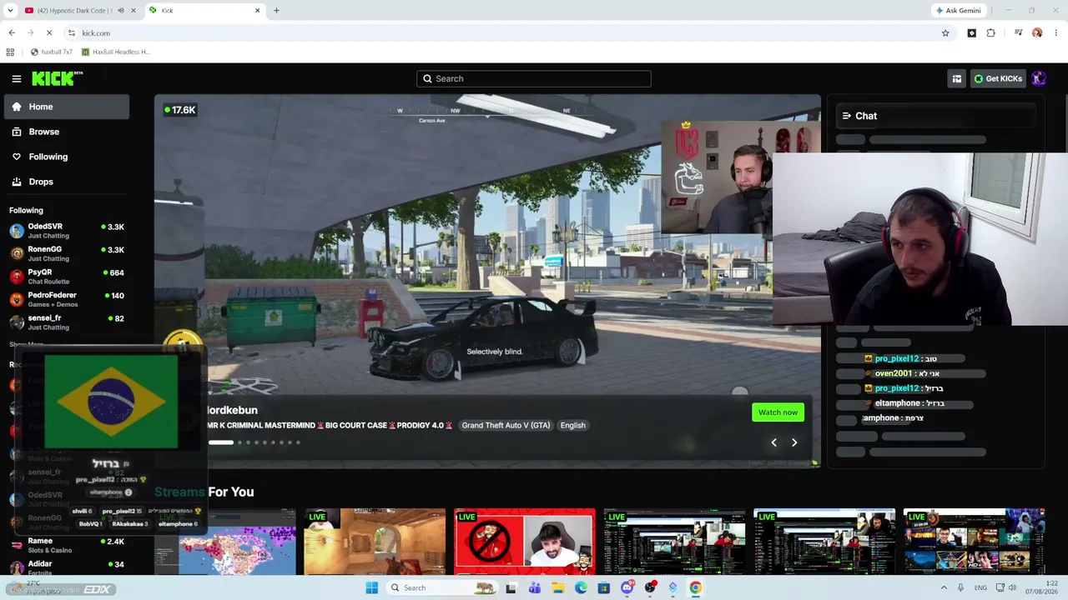Bookmark this page with the star icon
The height and width of the screenshot is (600, 1068).
[945, 33]
